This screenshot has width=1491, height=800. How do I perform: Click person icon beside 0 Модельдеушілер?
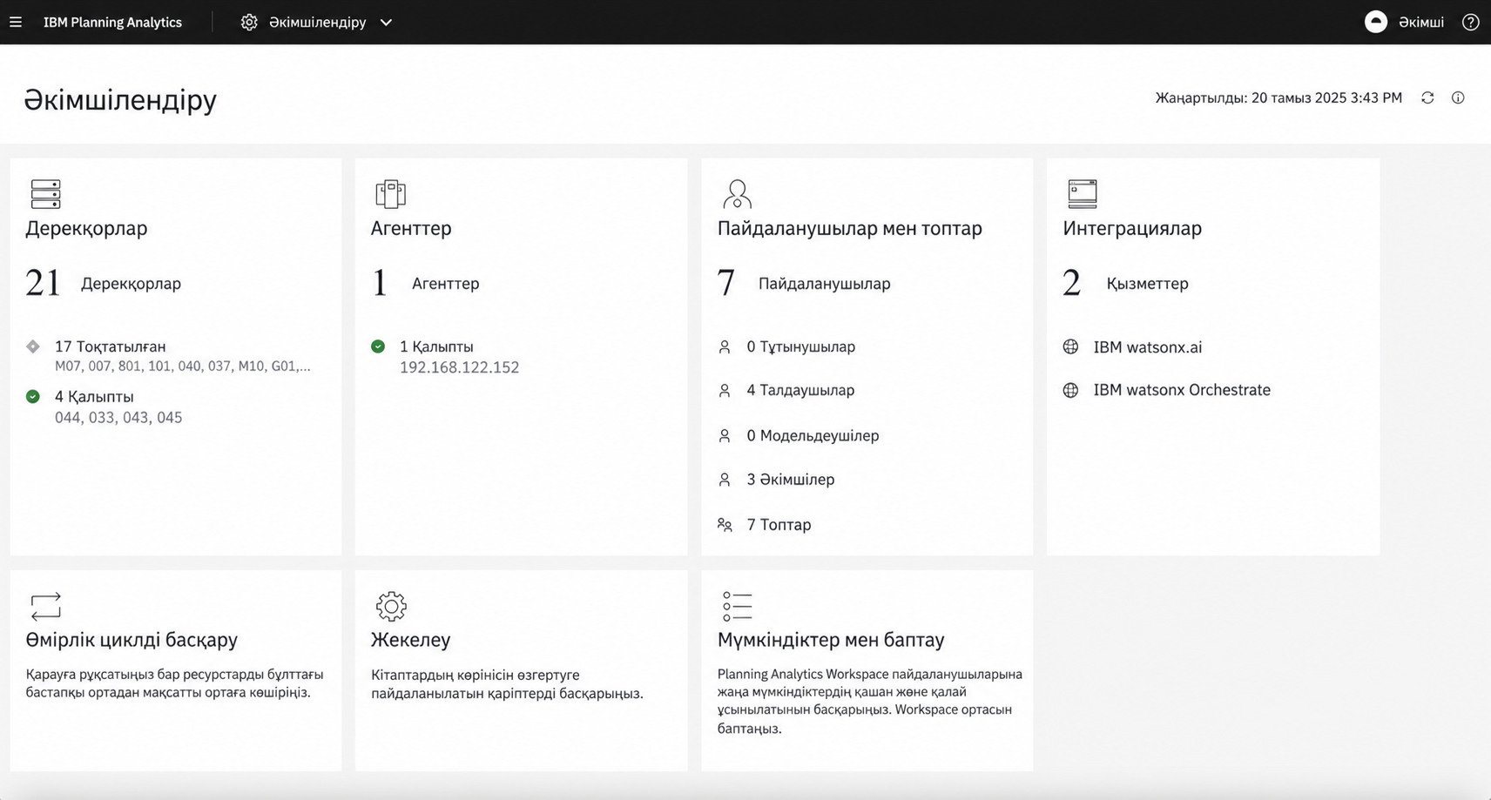tap(725, 435)
